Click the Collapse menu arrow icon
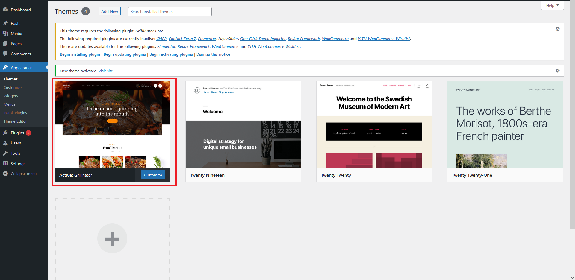 point(5,174)
